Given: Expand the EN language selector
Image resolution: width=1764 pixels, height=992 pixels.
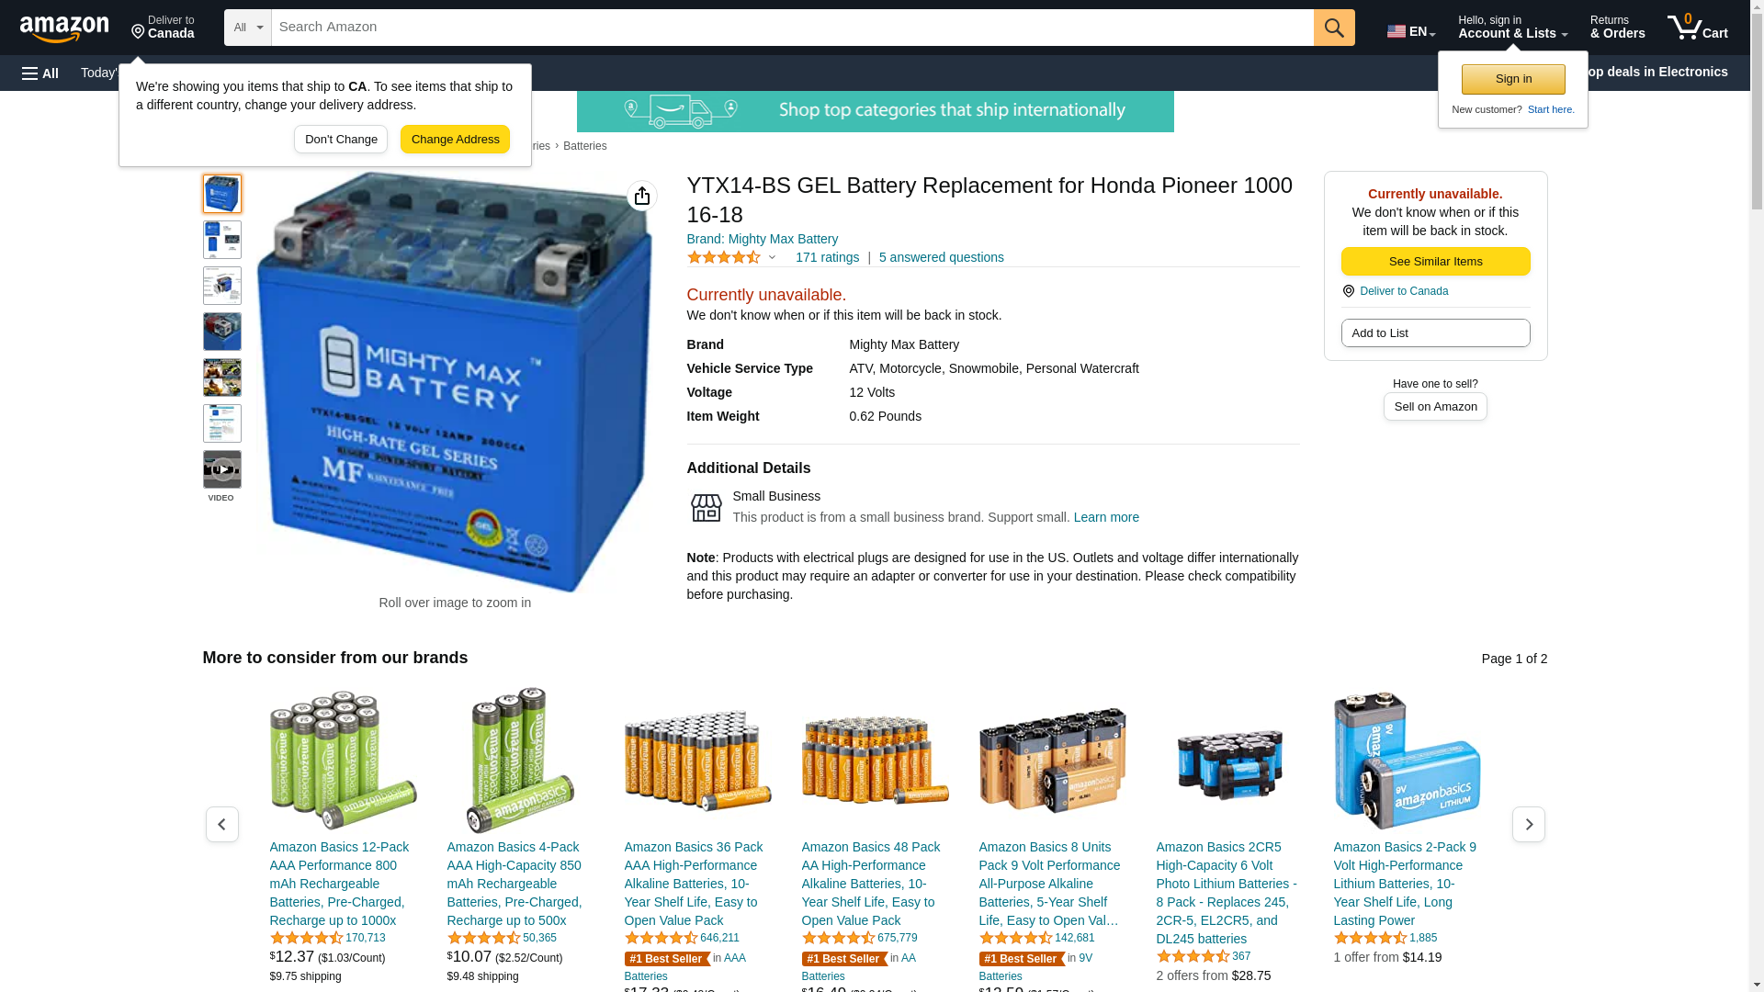Looking at the screenshot, I should pyautogui.click(x=1411, y=30).
